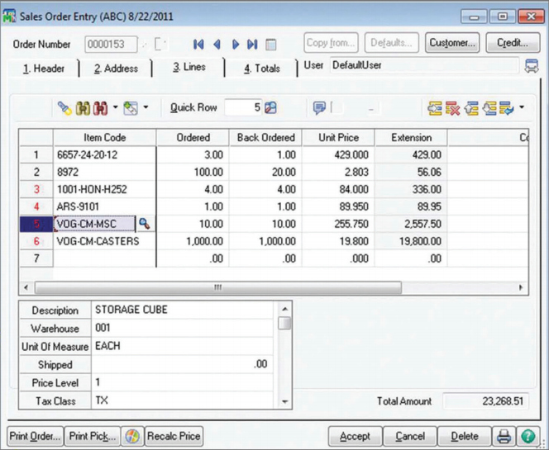Select item code 6657-24-20-12

104,154
